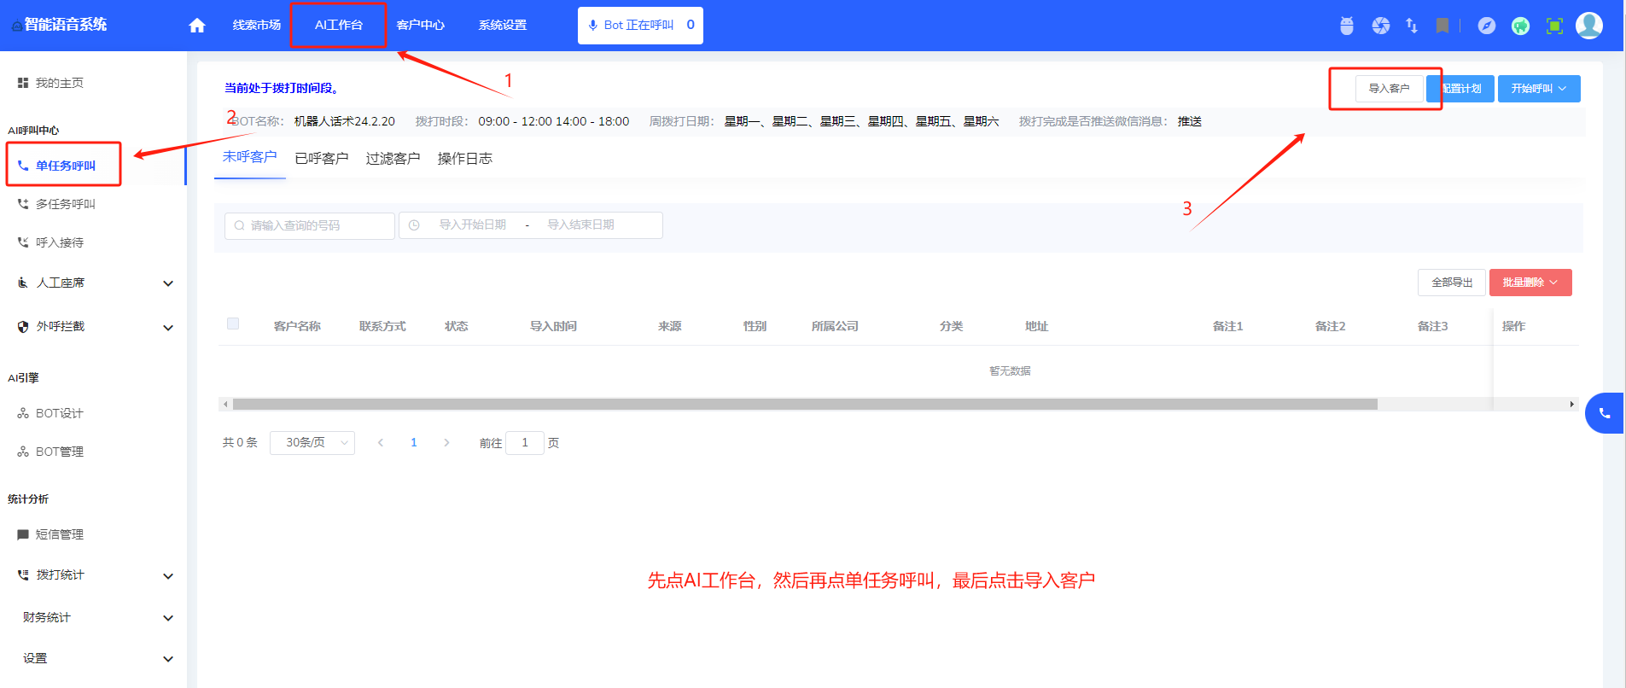The image size is (1626, 688).
Task: Click the phone number search input field
Action: click(310, 225)
